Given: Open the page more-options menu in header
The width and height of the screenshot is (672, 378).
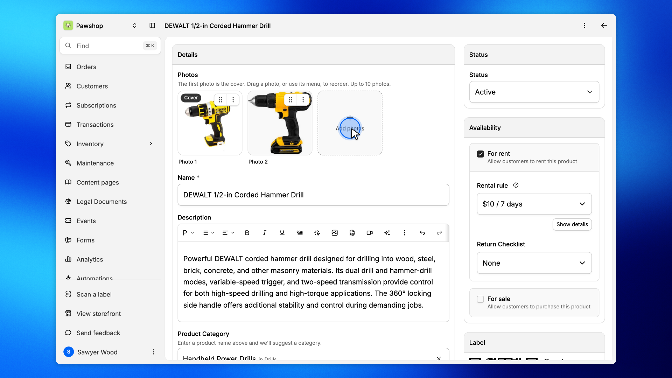Looking at the screenshot, I should pos(584,26).
